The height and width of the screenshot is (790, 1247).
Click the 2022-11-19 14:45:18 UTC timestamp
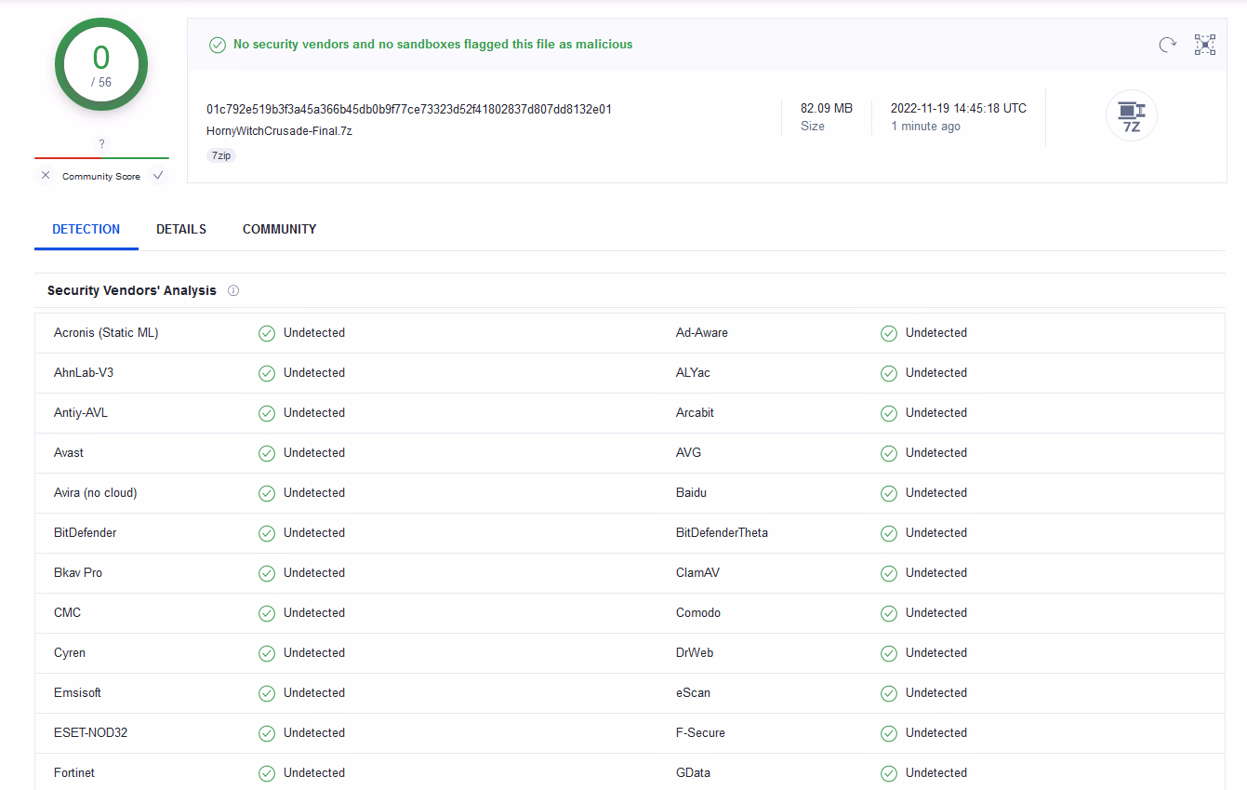pyautogui.click(x=959, y=108)
